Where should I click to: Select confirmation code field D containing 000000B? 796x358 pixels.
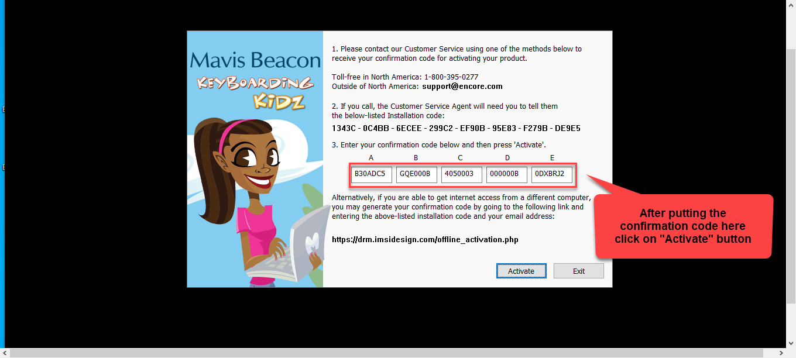pyautogui.click(x=507, y=175)
